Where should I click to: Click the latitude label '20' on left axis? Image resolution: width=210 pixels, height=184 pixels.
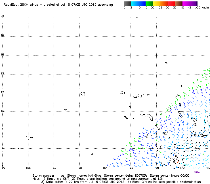2,16
